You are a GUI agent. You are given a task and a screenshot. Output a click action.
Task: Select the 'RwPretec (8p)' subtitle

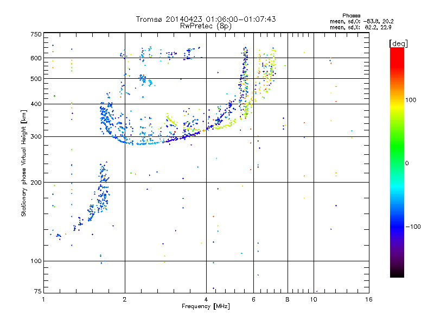pos(206,26)
